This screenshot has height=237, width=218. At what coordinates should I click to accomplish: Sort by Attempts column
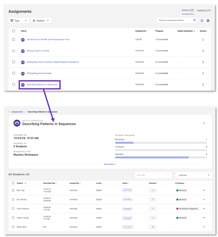pyautogui.click(x=153, y=183)
